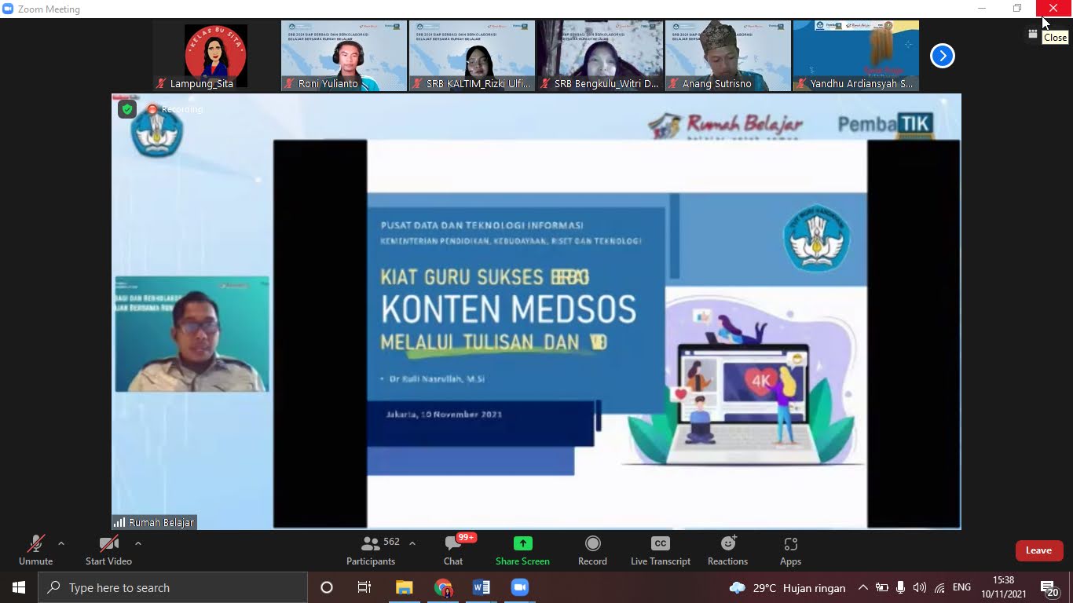Start Video with the camera button

108,550
